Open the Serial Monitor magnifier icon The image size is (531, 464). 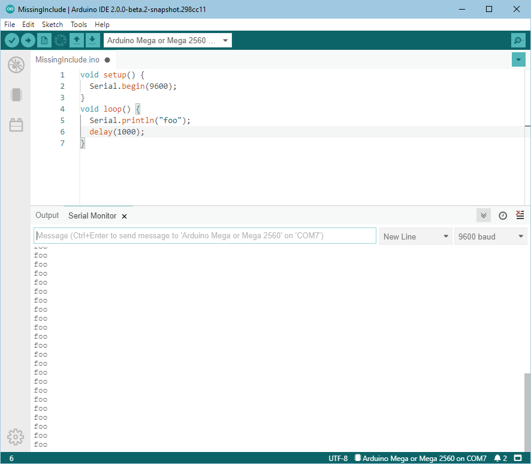pyautogui.click(x=518, y=40)
